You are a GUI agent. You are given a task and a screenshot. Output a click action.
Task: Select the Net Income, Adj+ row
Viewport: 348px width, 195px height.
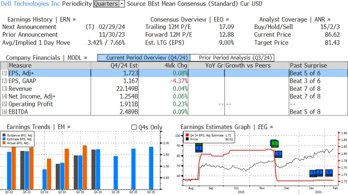tap(174, 96)
